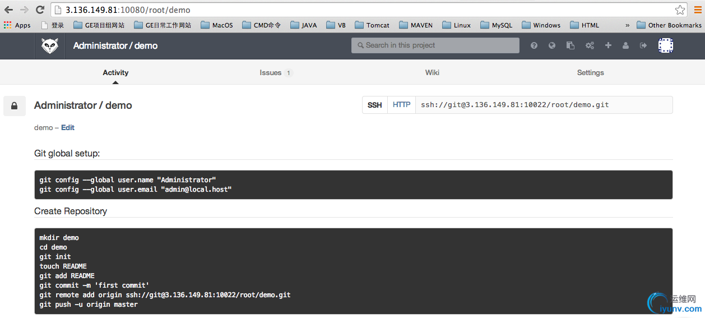This screenshot has height=318, width=705.
Task: Click the GitLab fox logo
Action: [50, 45]
